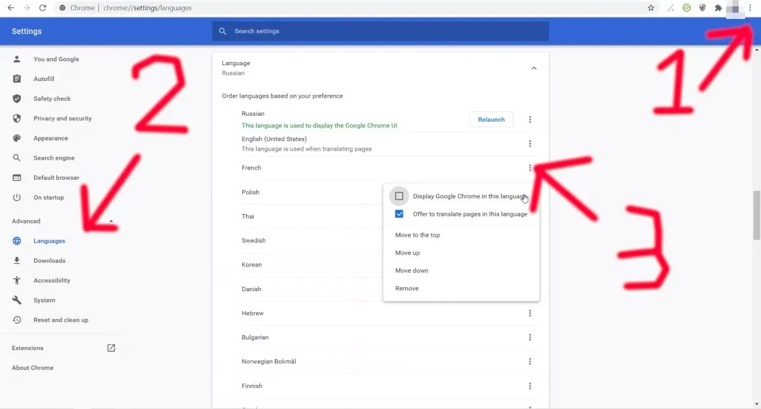Open the gray shield extension icon

pyautogui.click(x=702, y=8)
